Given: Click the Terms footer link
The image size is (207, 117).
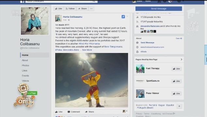Looking at the screenshot, I should pyautogui.click(x=146, y=113).
